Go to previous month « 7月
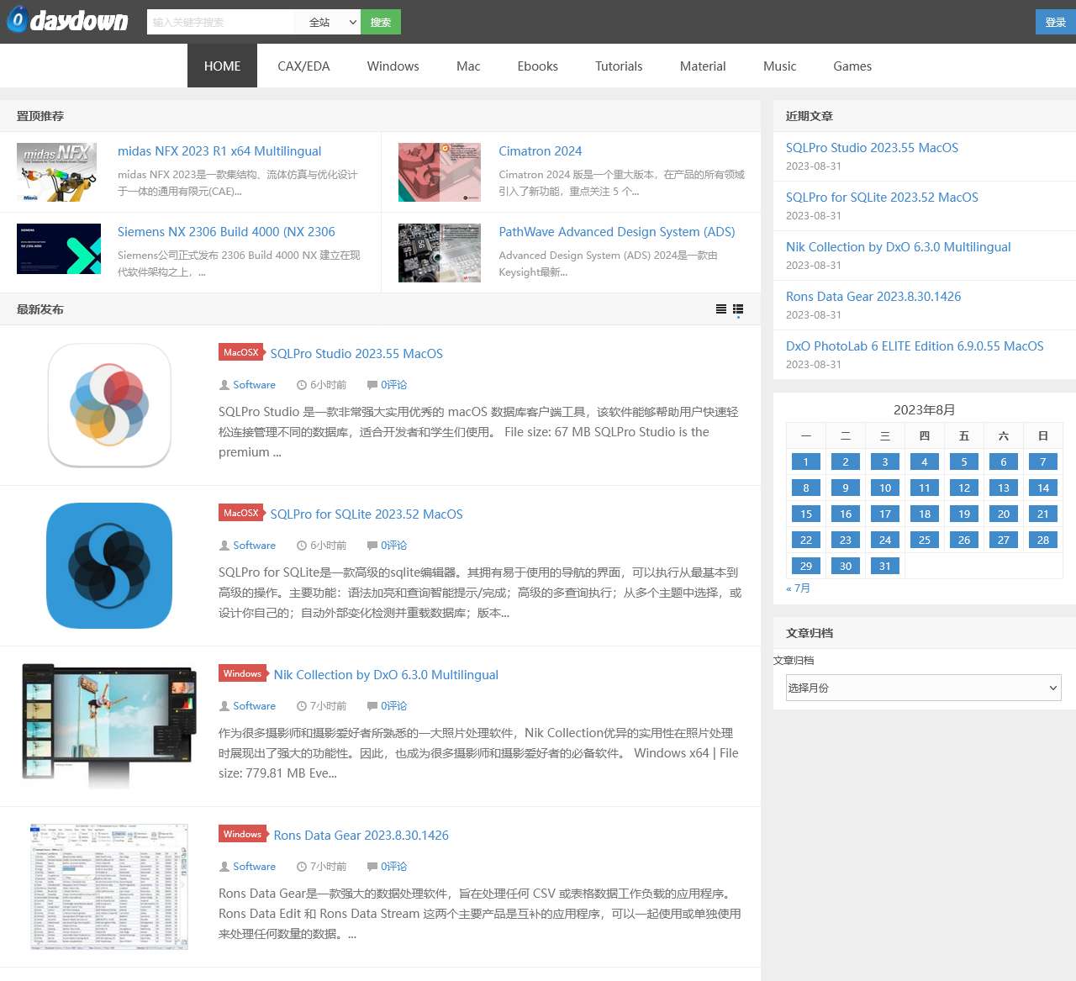 tap(798, 588)
